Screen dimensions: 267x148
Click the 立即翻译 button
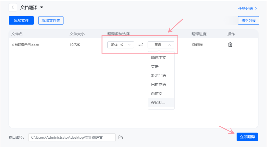pyautogui.click(x=247, y=137)
